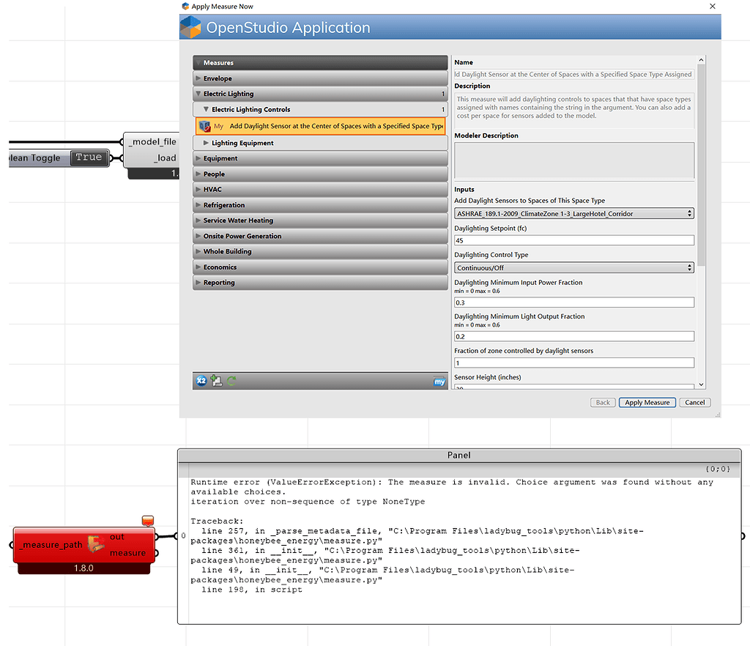Click the Load Measure component icon

96,545
